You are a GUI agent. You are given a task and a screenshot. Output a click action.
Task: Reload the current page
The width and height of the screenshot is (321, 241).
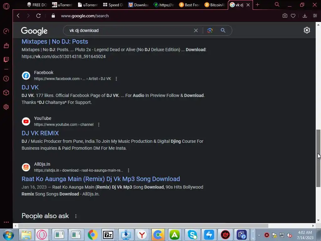38,16
